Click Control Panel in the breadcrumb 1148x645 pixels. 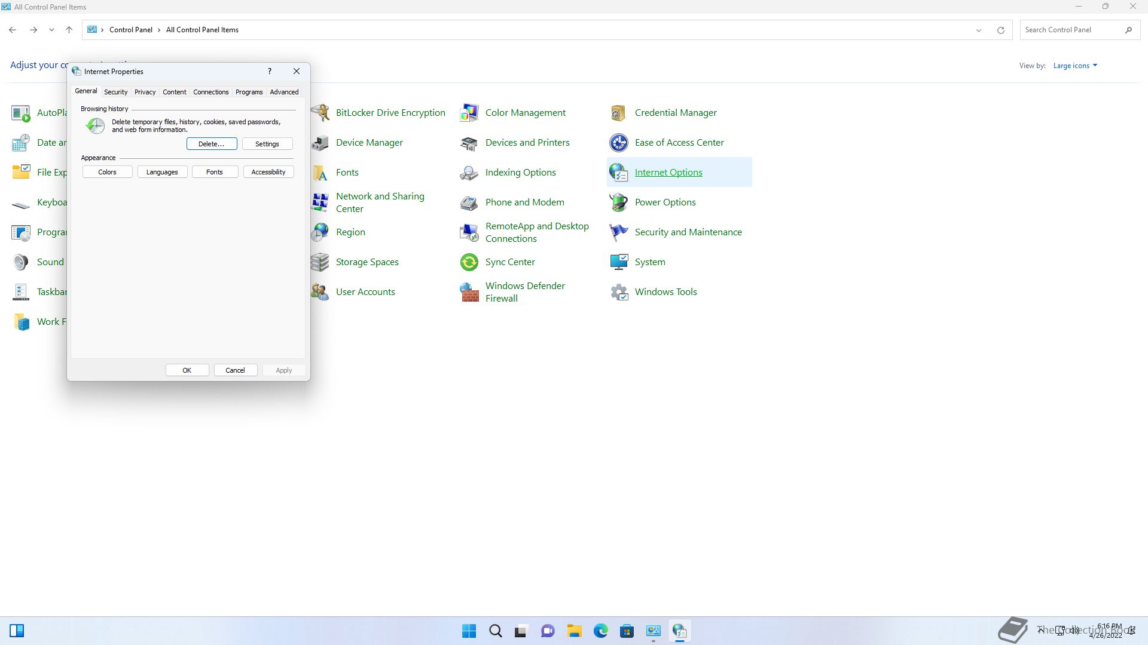(x=131, y=30)
